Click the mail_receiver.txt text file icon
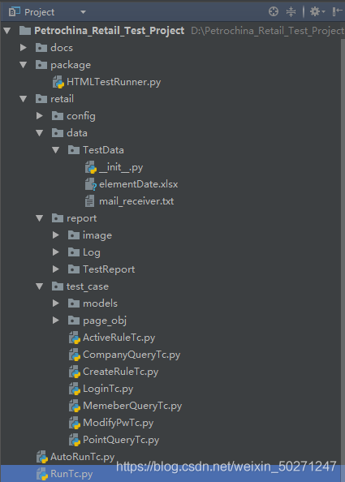The height and width of the screenshot is (482, 345). pos(89,201)
